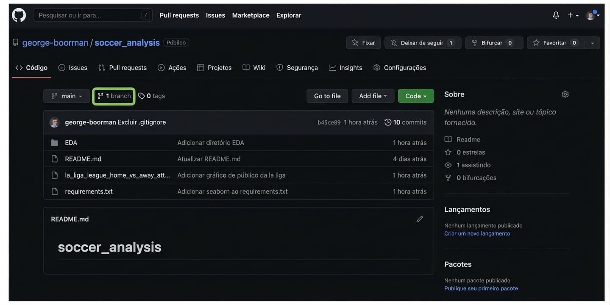The width and height of the screenshot is (610, 305).
Task: Switch to the Wiki tab
Action: (254, 68)
